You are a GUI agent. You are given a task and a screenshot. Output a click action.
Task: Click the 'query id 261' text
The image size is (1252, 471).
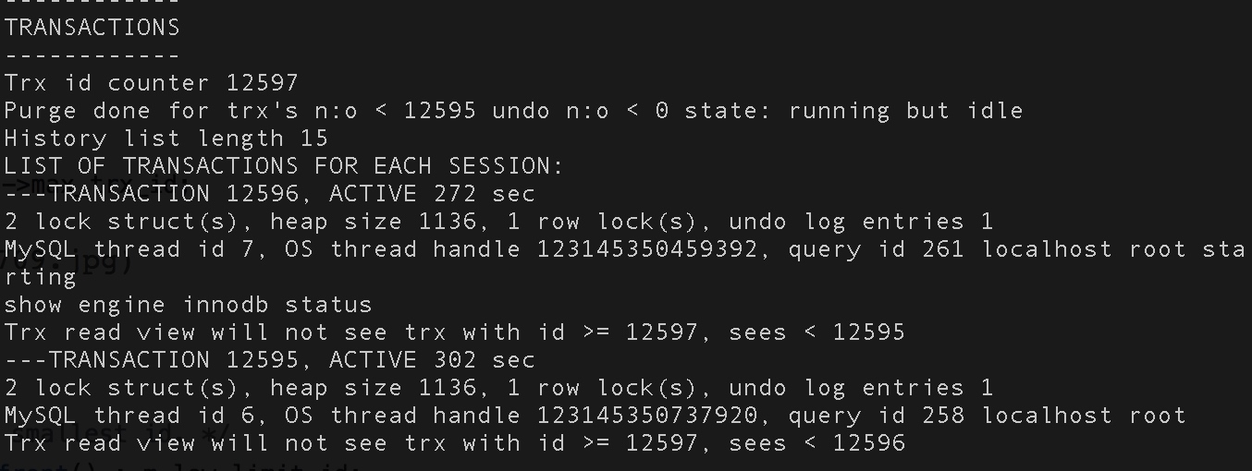pyautogui.click(x=876, y=249)
